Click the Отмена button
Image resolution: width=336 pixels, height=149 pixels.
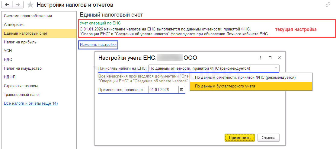click(268, 138)
